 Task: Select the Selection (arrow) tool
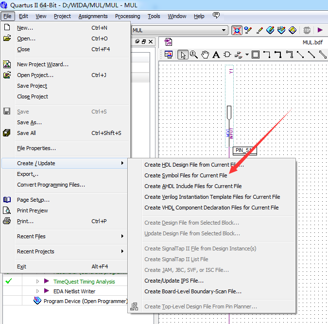(183, 55)
